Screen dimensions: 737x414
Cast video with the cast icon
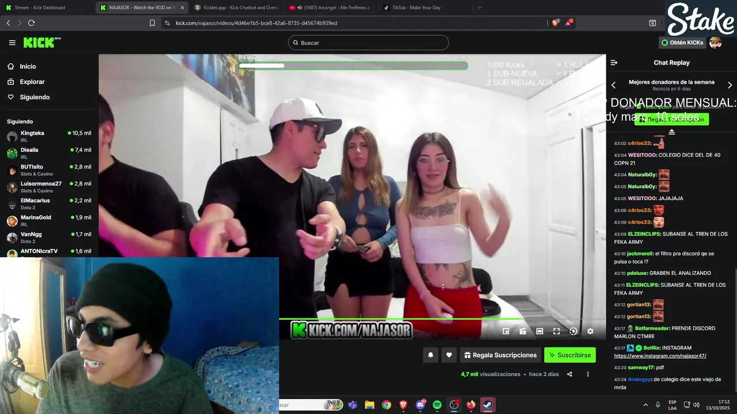pos(523,331)
